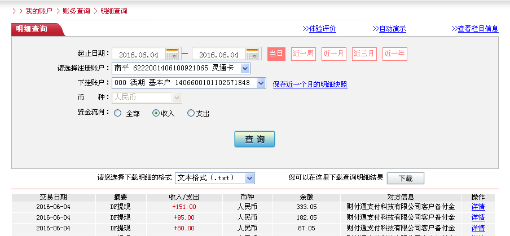Go to 我的账户 in breadcrumb
This screenshot has width=510, height=236.
click(37, 11)
